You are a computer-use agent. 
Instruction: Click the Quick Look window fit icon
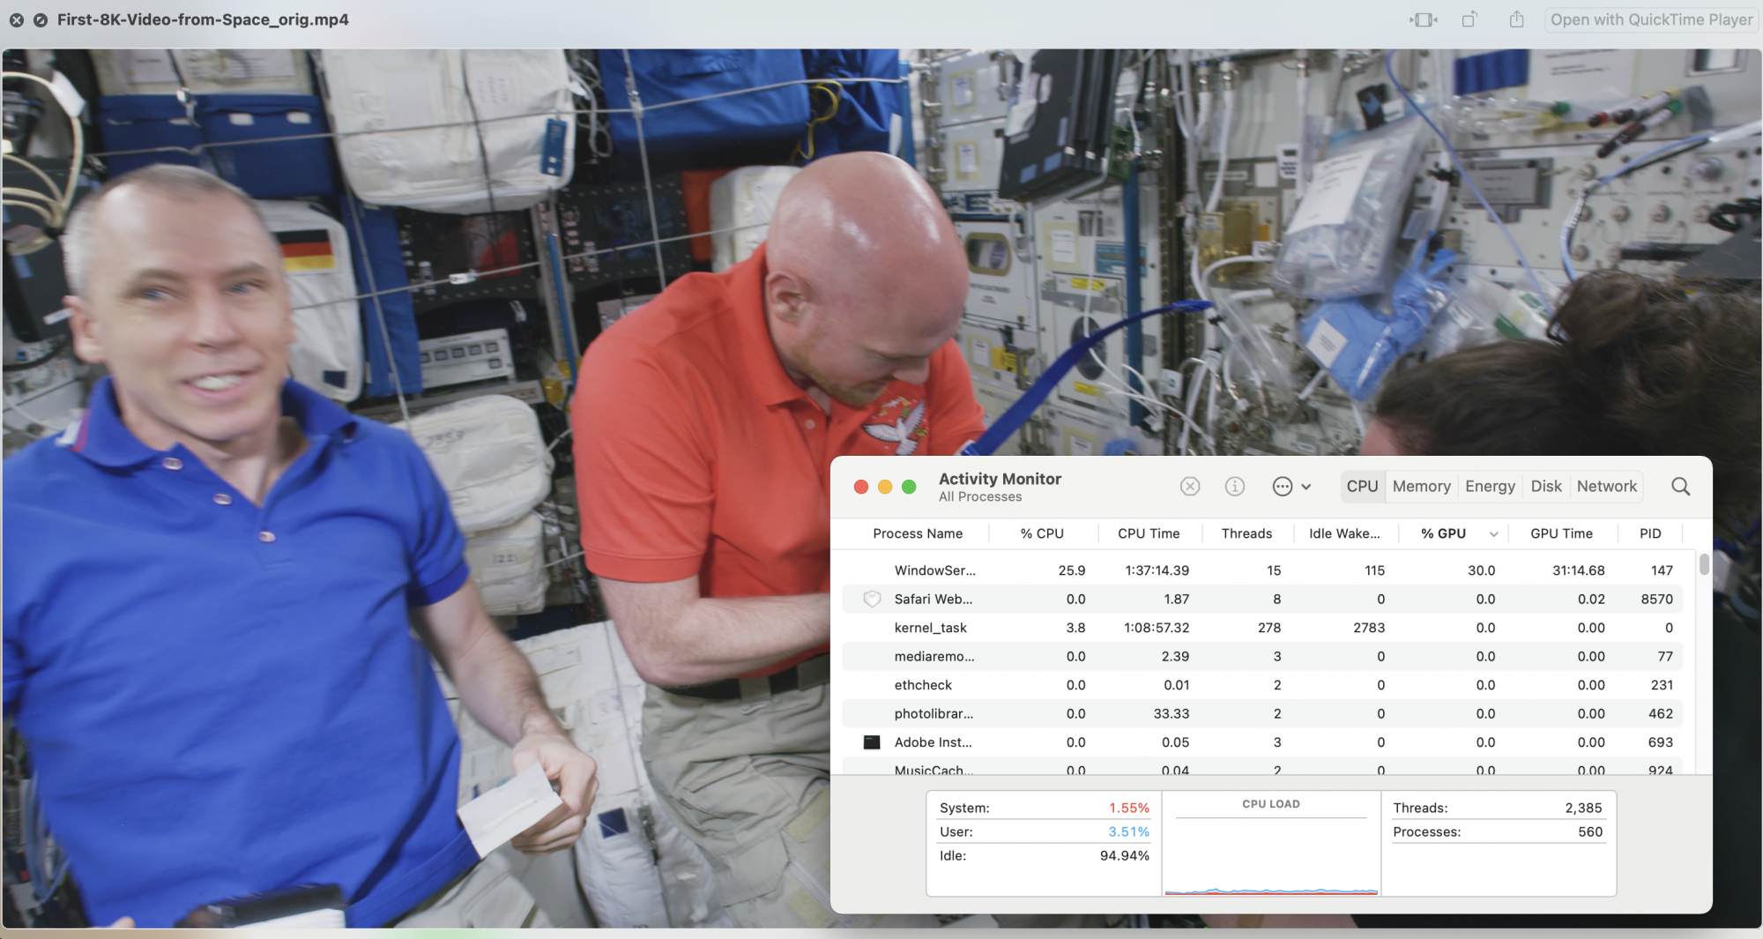pyautogui.click(x=1423, y=19)
